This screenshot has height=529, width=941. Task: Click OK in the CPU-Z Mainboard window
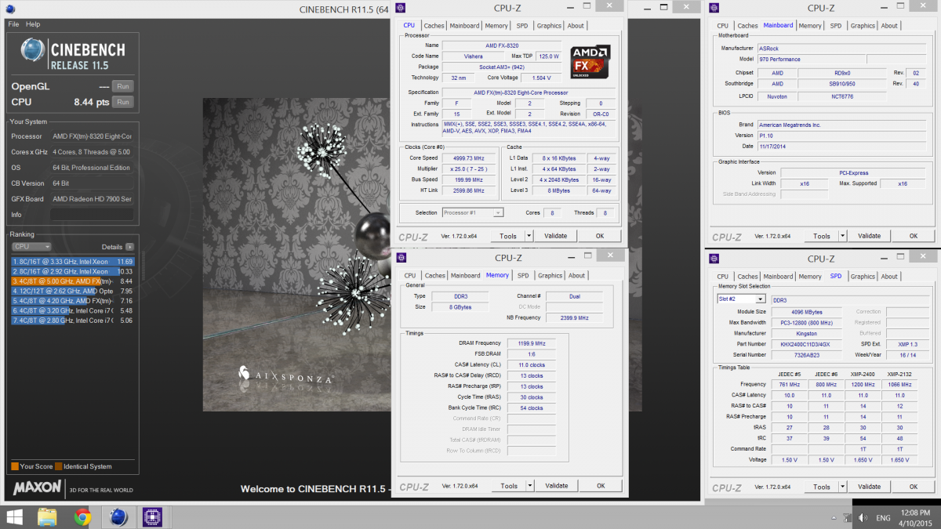pyautogui.click(x=913, y=236)
